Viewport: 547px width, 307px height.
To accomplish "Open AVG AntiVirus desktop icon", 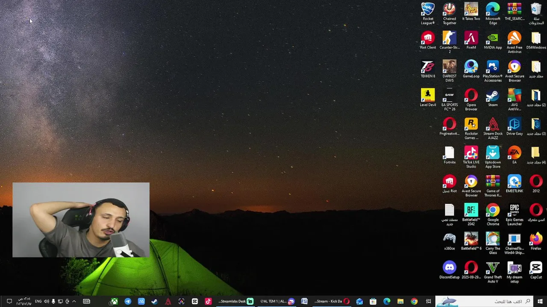I will tap(515, 100).
